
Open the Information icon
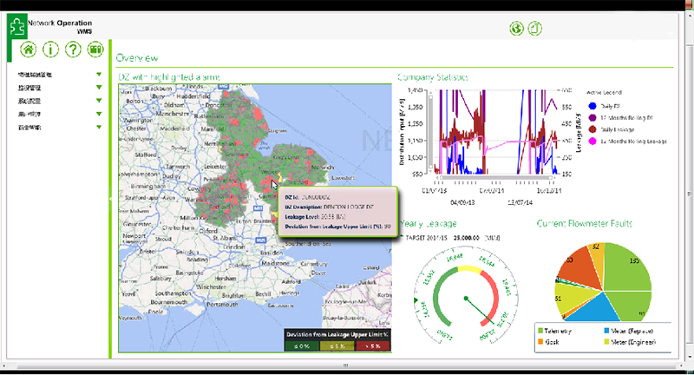[50, 49]
